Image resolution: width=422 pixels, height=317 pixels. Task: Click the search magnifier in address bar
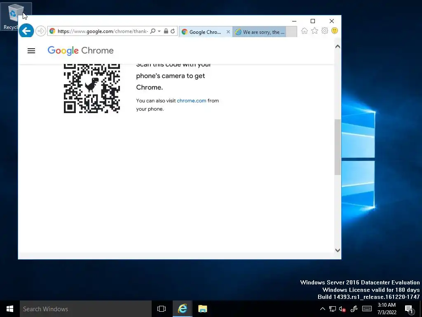pos(152,31)
